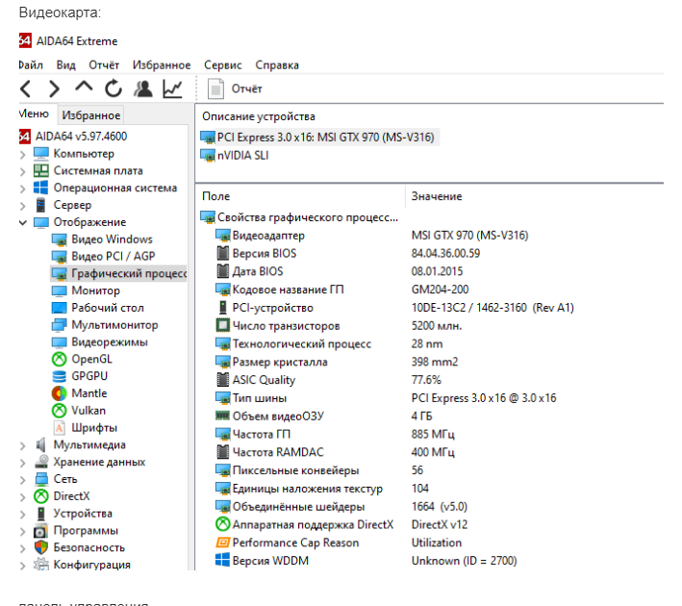
Task: Collapse the Отображение tree node
Action: 23,223
